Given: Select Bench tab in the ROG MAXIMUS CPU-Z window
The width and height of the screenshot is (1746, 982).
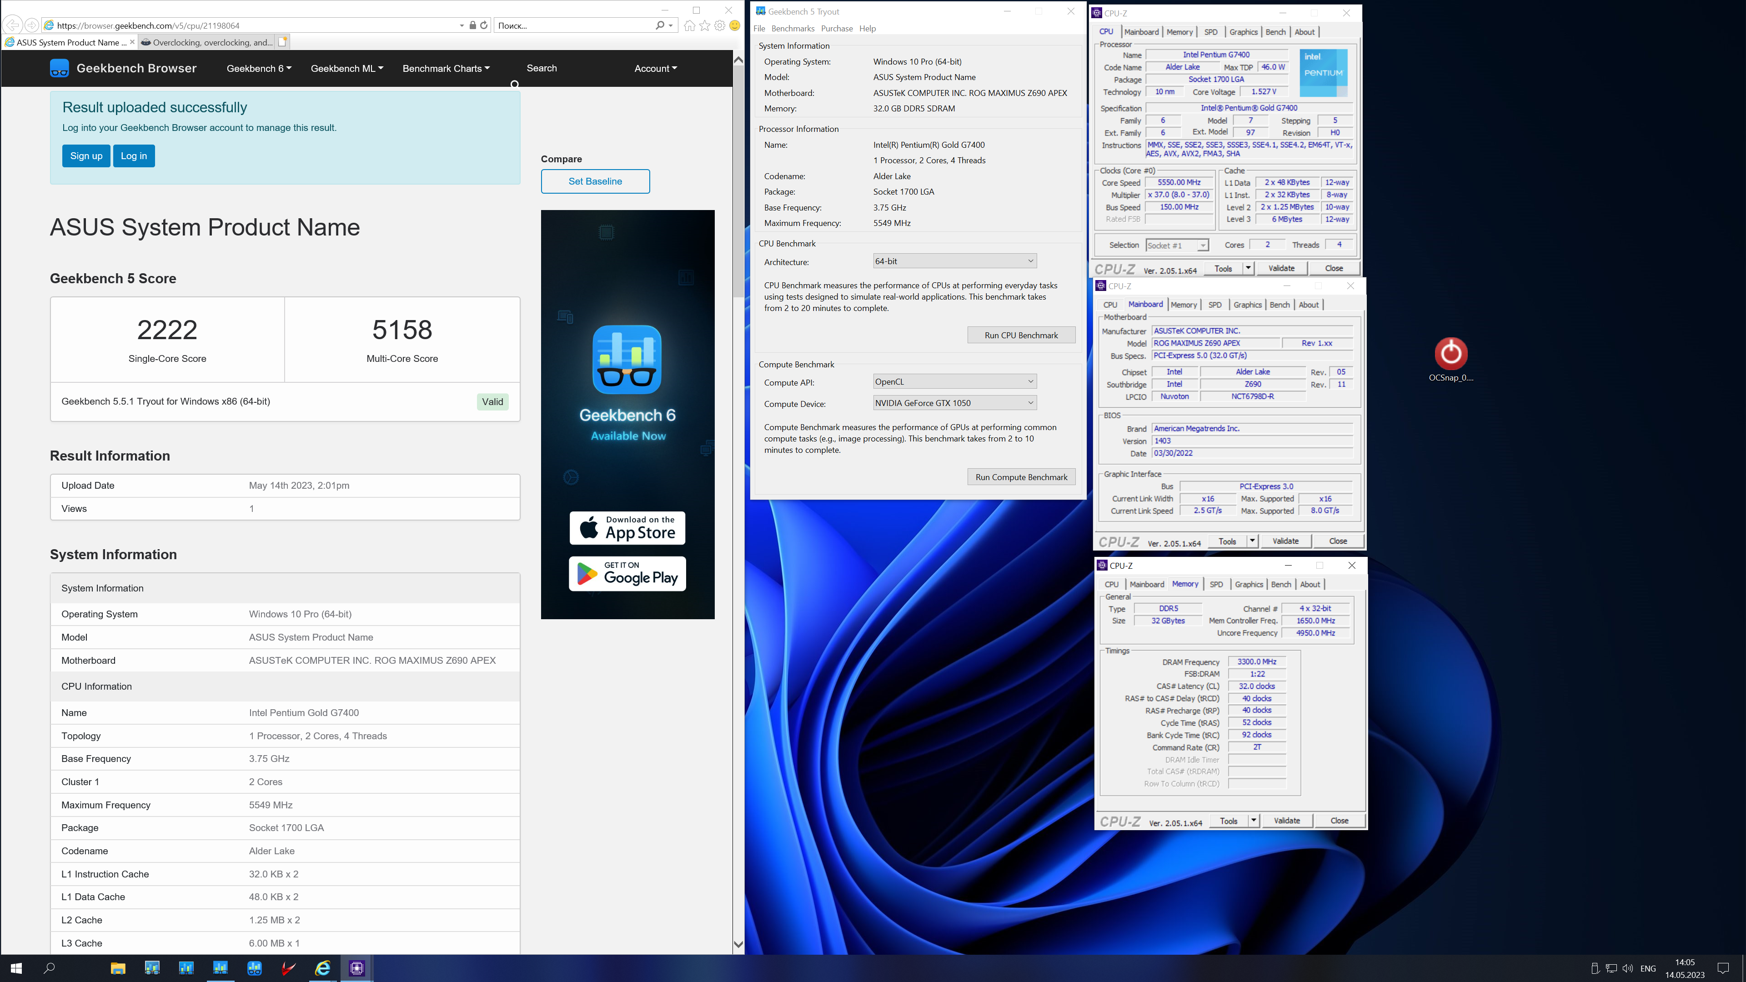Looking at the screenshot, I should [1279, 305].
